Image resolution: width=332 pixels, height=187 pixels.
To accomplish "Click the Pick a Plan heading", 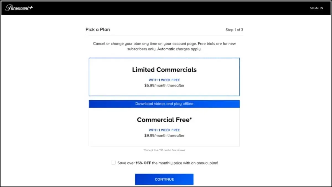I will [x=98, y=30].
